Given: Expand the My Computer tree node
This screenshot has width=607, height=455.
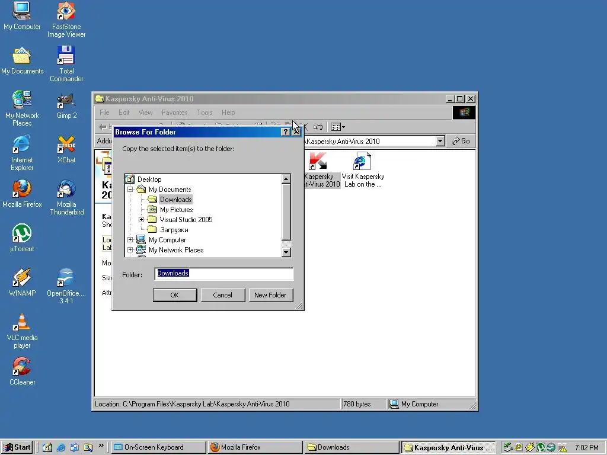Looking at the screenshot, I should click(130, 240).
